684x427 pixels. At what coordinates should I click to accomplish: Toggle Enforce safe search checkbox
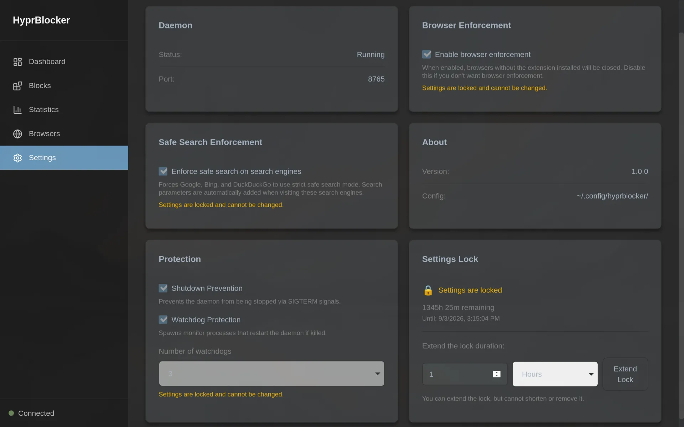click(x=163, y=171)
